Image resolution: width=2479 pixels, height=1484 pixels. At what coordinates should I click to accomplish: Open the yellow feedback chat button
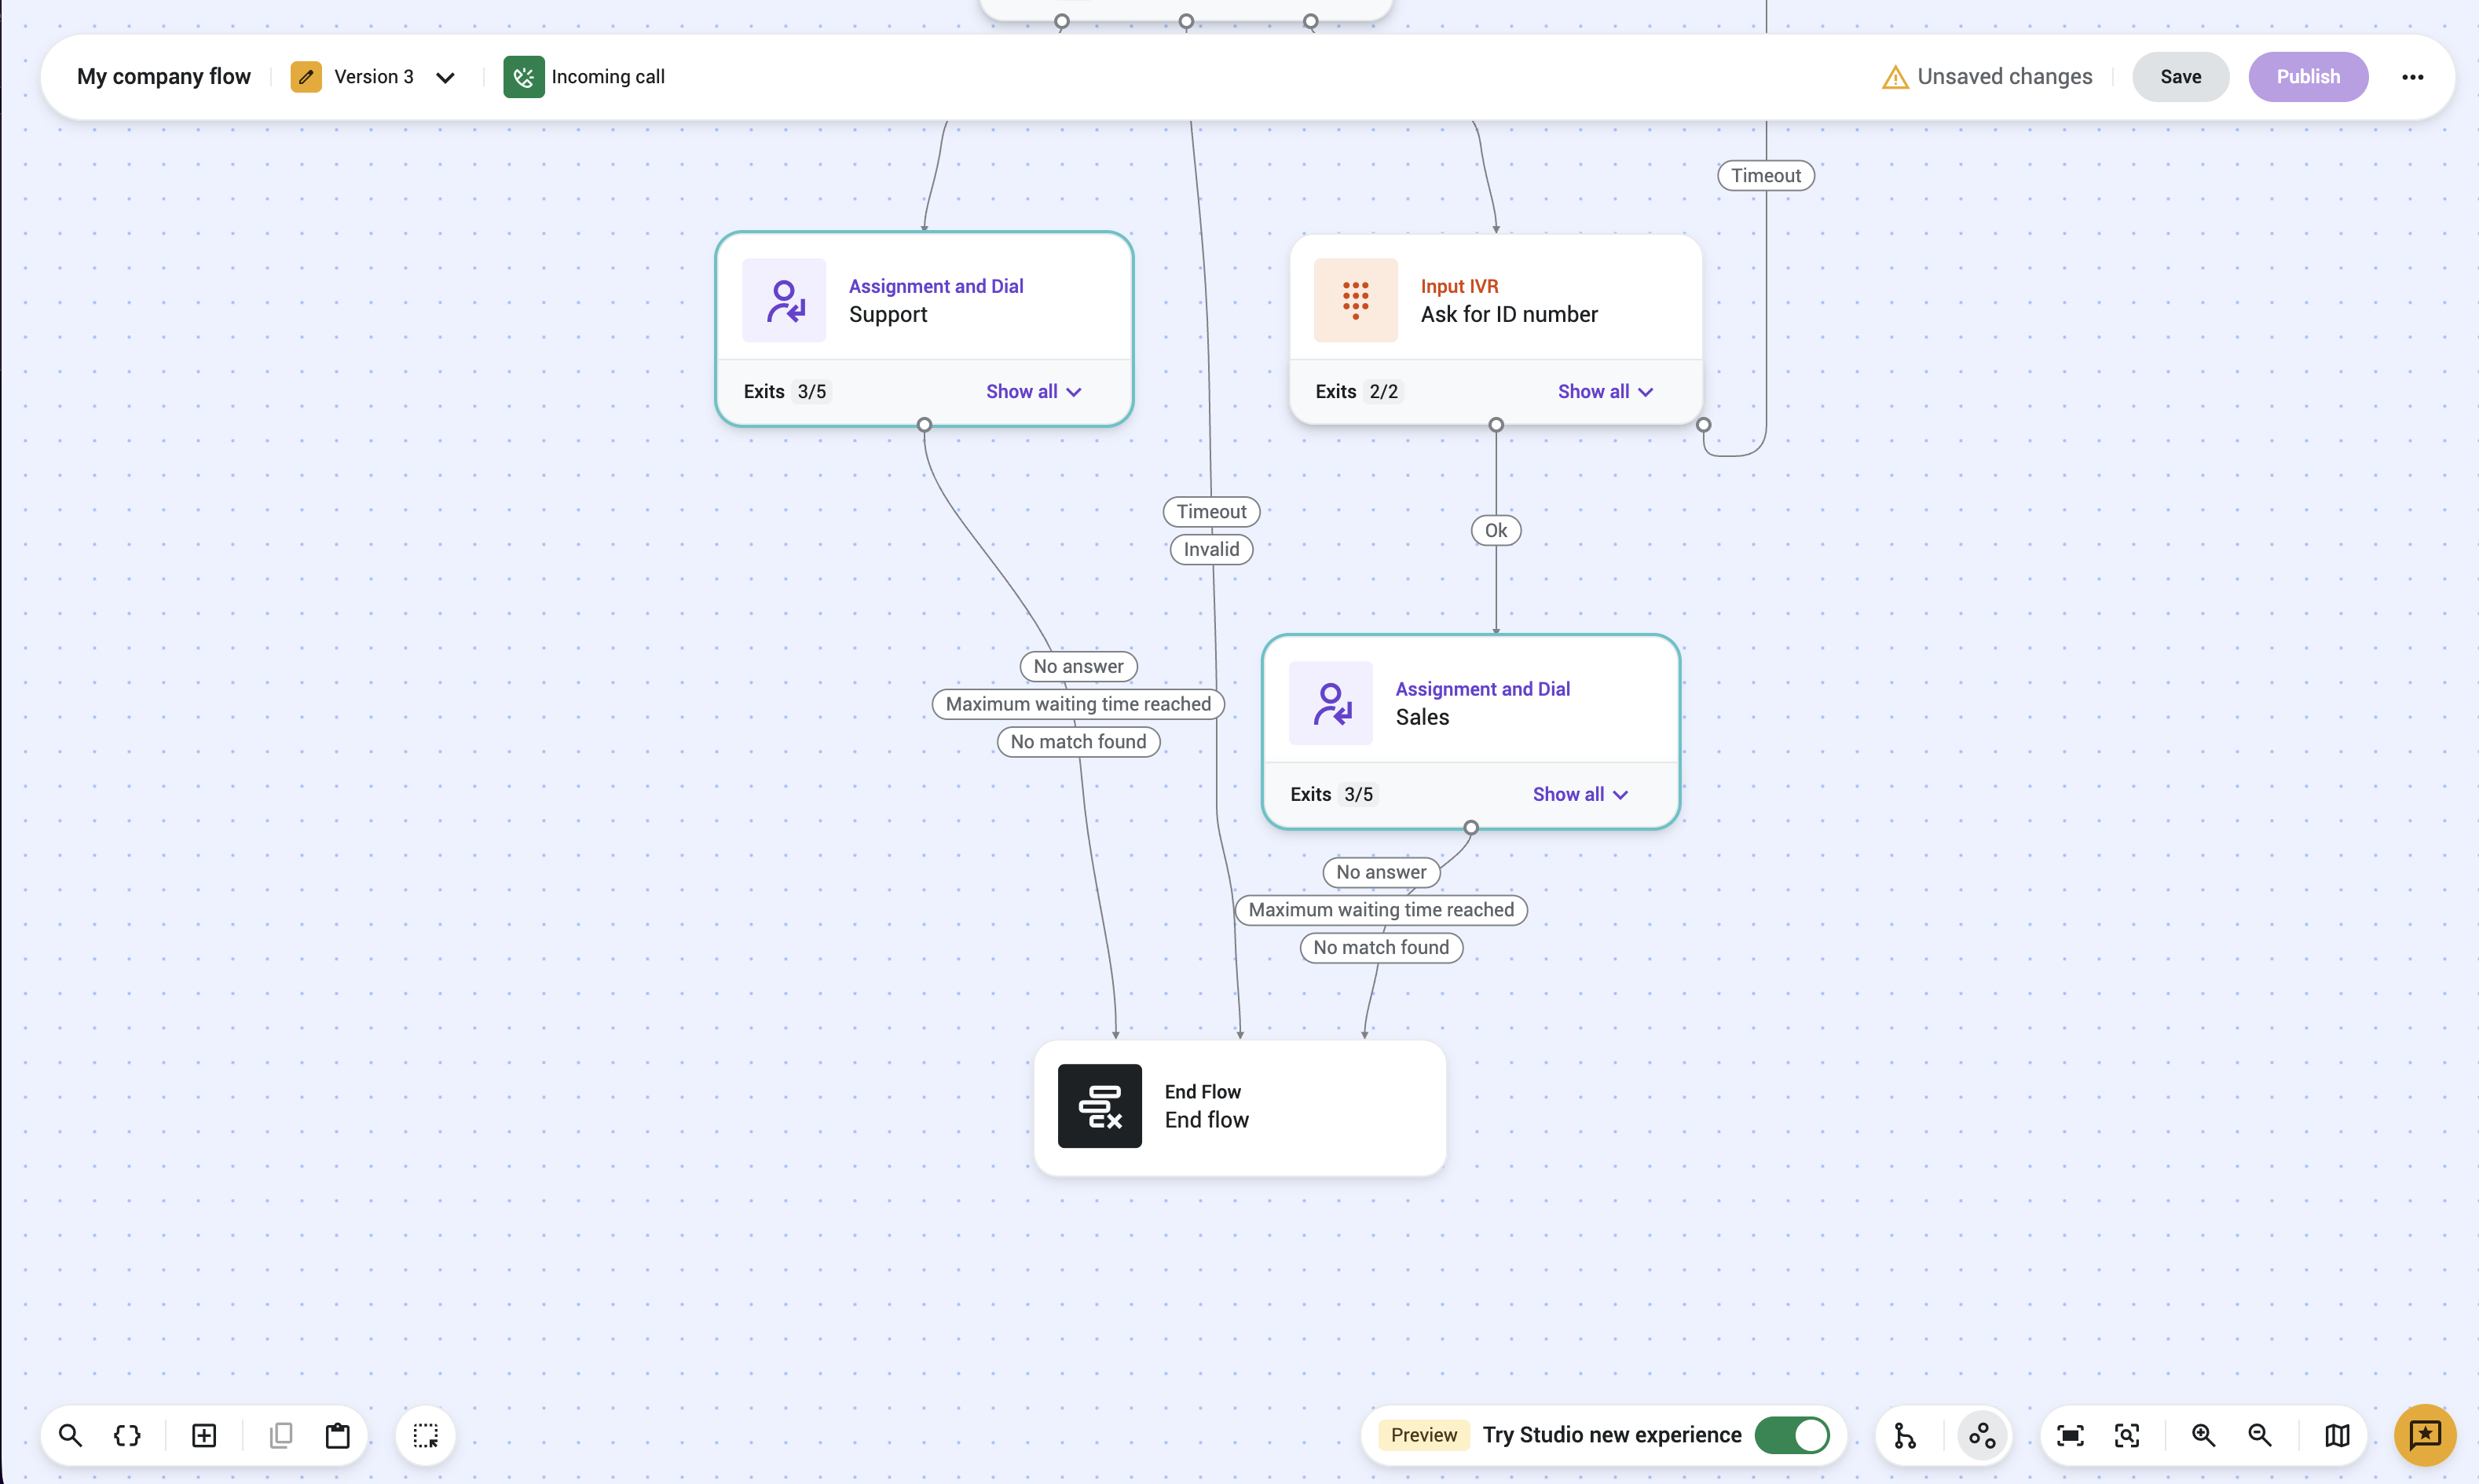point(2425,1436)
